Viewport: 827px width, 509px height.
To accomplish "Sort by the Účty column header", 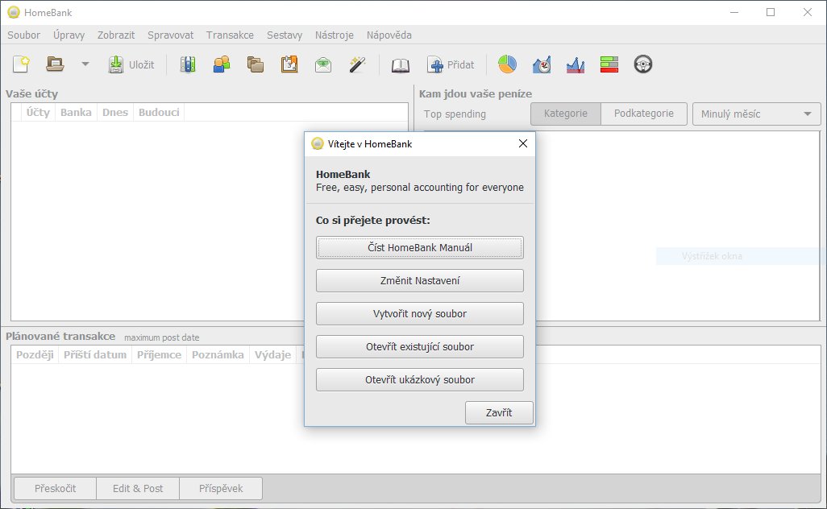I will pos(38,112).
